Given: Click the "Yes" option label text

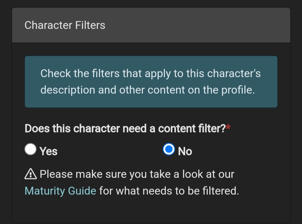Looking at the screenshot, I should click(x=48, y=151).
